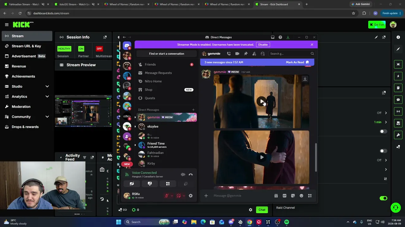Image resolution: width=405 pixels, height=227 pixels.
Task: Open Discord user settings gear
Action: click(190, 196)
